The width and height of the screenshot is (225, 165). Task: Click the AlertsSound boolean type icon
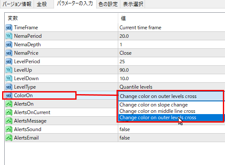point(9,129)
